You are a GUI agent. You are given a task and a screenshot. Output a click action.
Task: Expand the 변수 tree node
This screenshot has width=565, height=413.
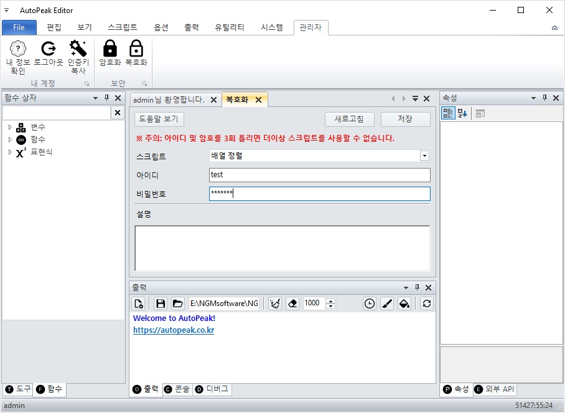(10, 127)
